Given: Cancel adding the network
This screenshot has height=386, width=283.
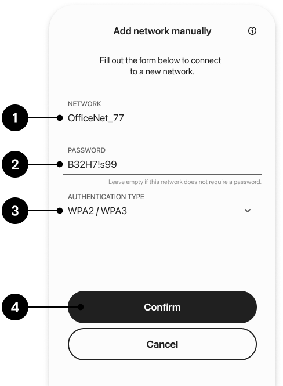Looking at the screenshot, I should coord(162,344).
